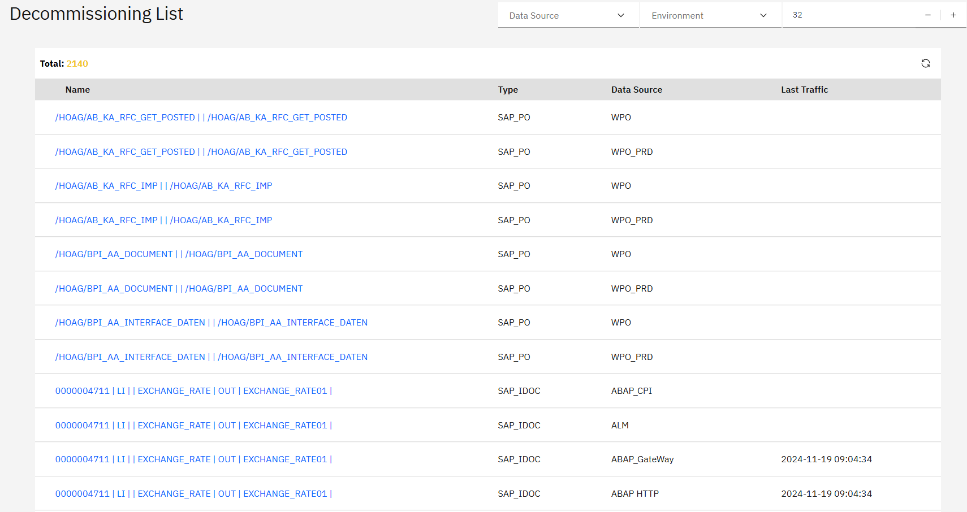The image size is (967, 512).
Task: Open EXCHANGE_RATE link with ABAP HTTP data source
Action: 193,494
